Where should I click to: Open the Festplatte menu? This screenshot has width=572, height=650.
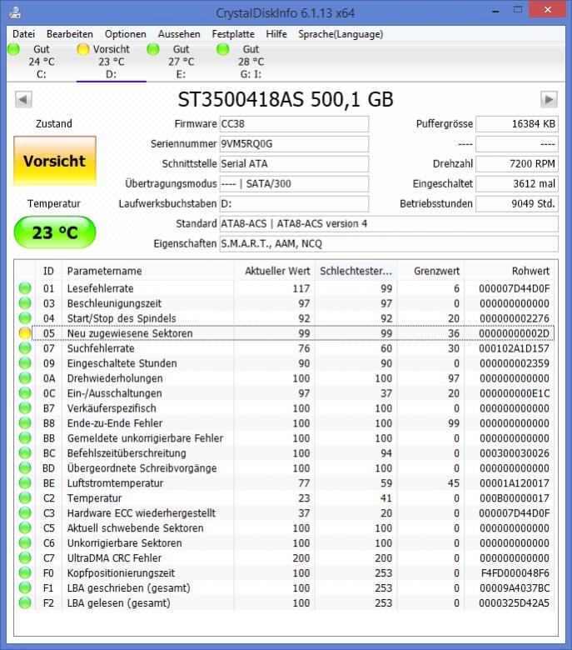(x=233, y=34)
